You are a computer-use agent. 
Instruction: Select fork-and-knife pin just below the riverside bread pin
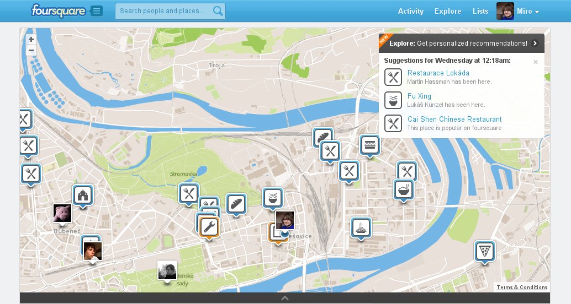point(330,151)
